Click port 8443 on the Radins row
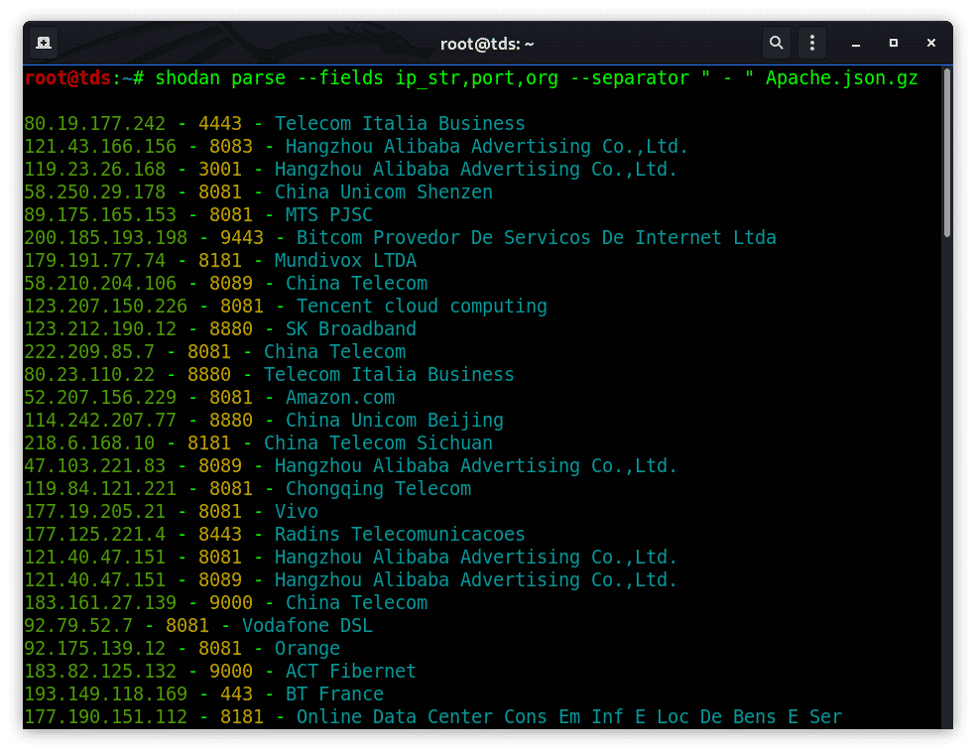The height and width of the screenshot is (754, 976). pyautogui.click(x=220, y=535)
